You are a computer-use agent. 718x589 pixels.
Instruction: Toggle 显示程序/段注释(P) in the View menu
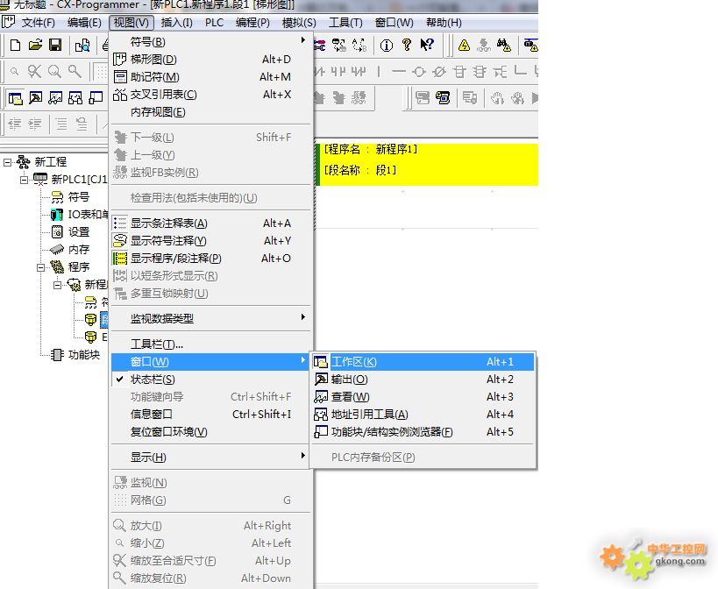(211, 258)
